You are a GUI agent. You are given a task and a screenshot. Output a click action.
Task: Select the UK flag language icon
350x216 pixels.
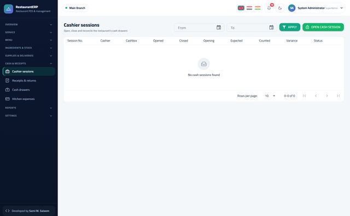[x=241, y=8]
